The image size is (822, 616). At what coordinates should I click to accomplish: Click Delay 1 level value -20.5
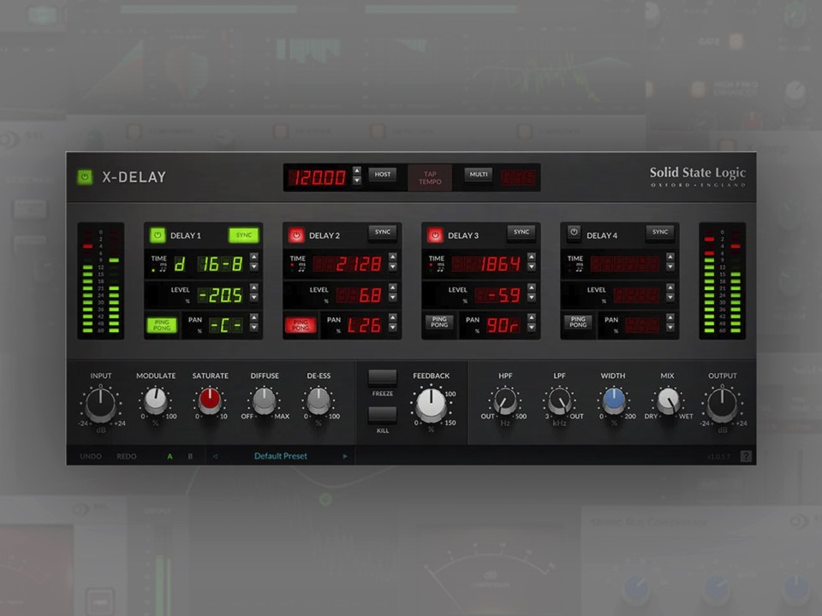220,295
